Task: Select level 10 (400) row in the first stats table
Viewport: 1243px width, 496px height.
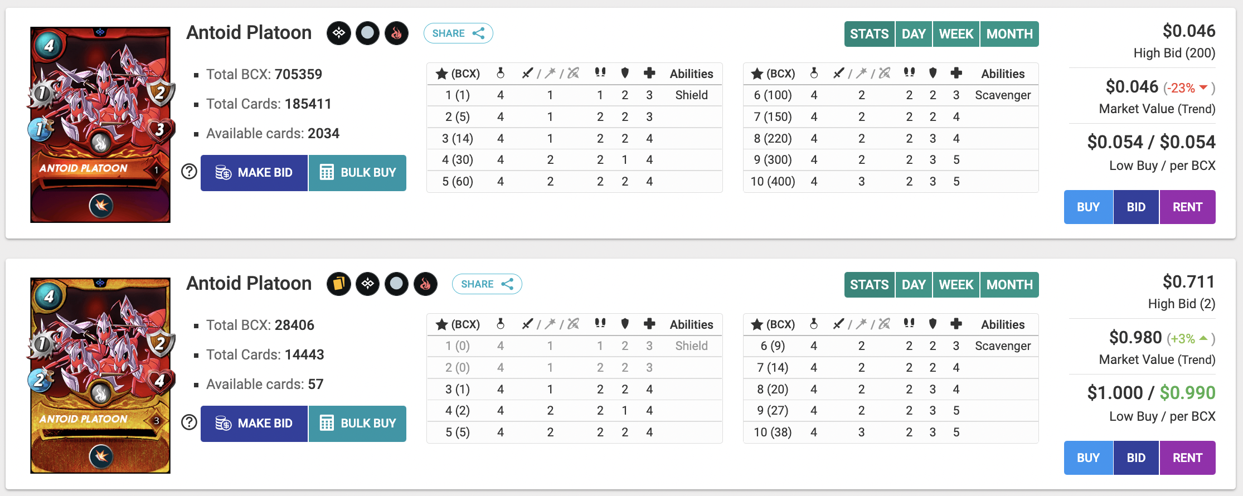Action: (891, 182)
